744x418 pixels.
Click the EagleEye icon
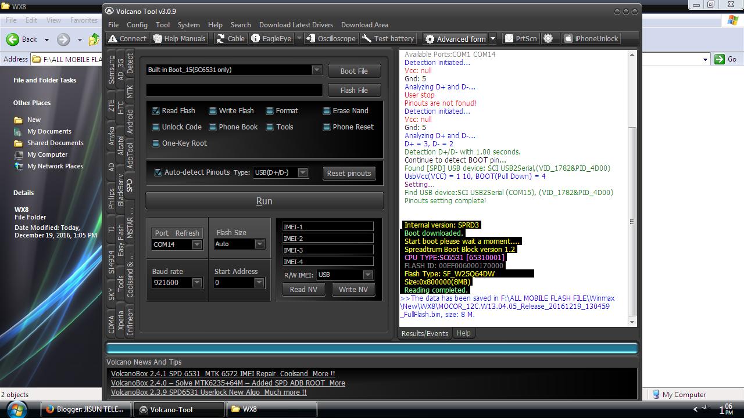tap(273, 38)
